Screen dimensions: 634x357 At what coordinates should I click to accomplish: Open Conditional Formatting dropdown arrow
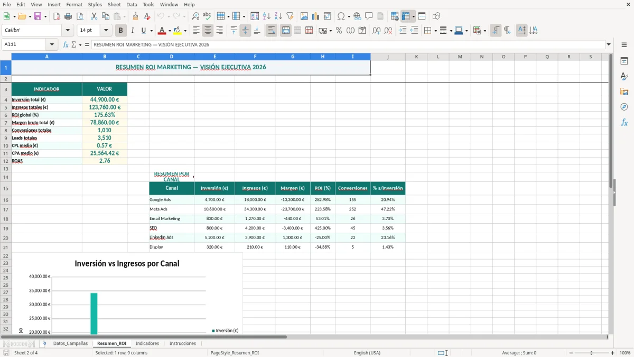[x=484, y=31]
